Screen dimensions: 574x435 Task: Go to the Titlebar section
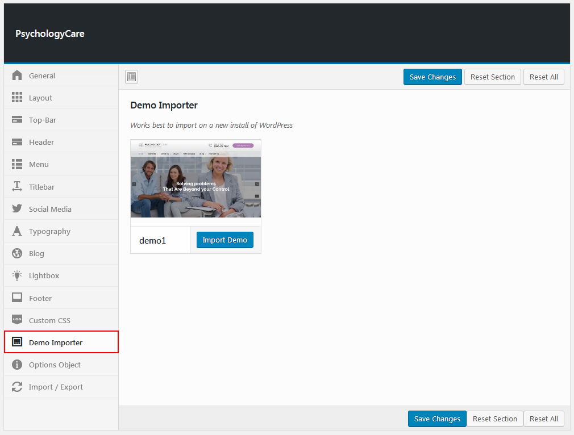tap(41, 187)
